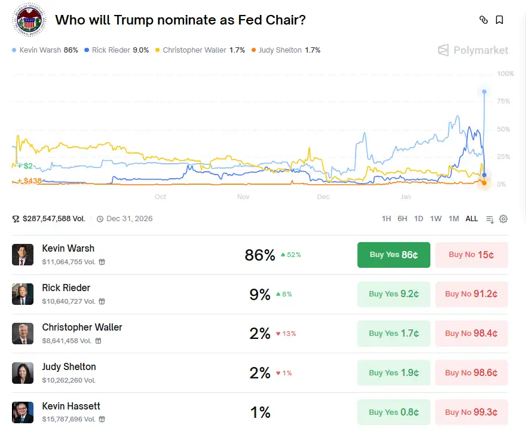Click the gift icon beside Kevin Hassett's volume
This screenshot has width=526, height=431.
click(102, 420)
